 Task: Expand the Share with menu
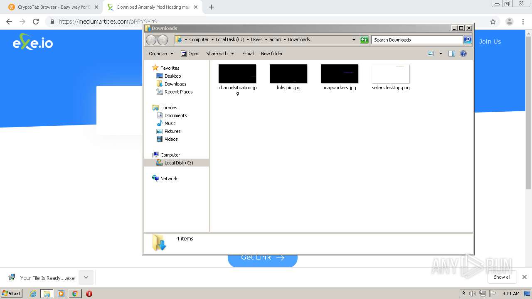pos(220,54)
